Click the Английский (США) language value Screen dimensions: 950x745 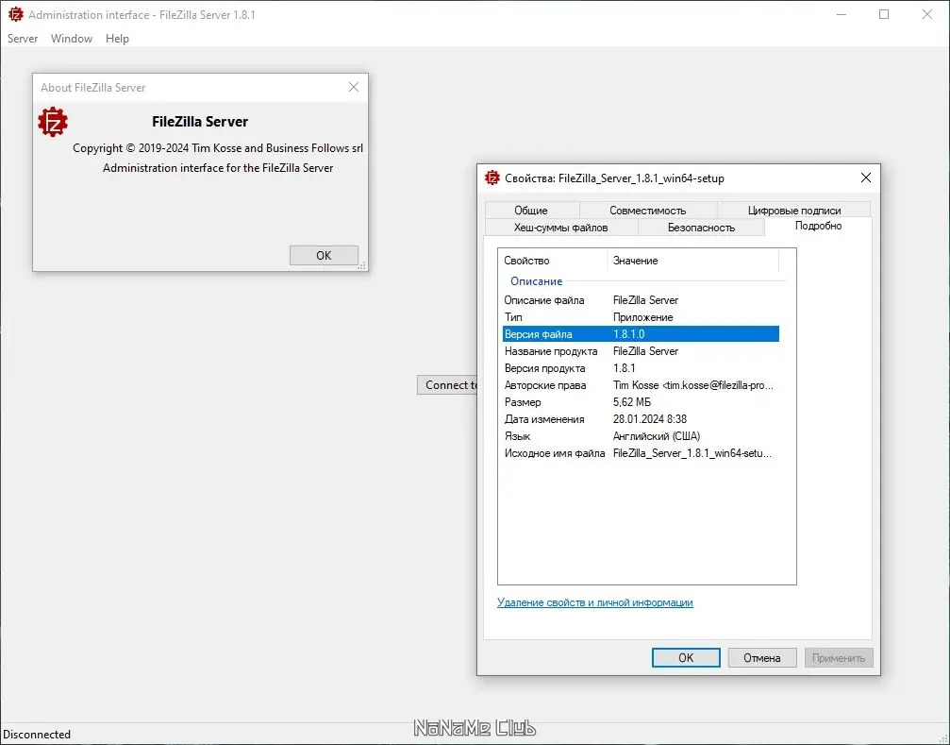pyautogui.click(x=657, y=436)
